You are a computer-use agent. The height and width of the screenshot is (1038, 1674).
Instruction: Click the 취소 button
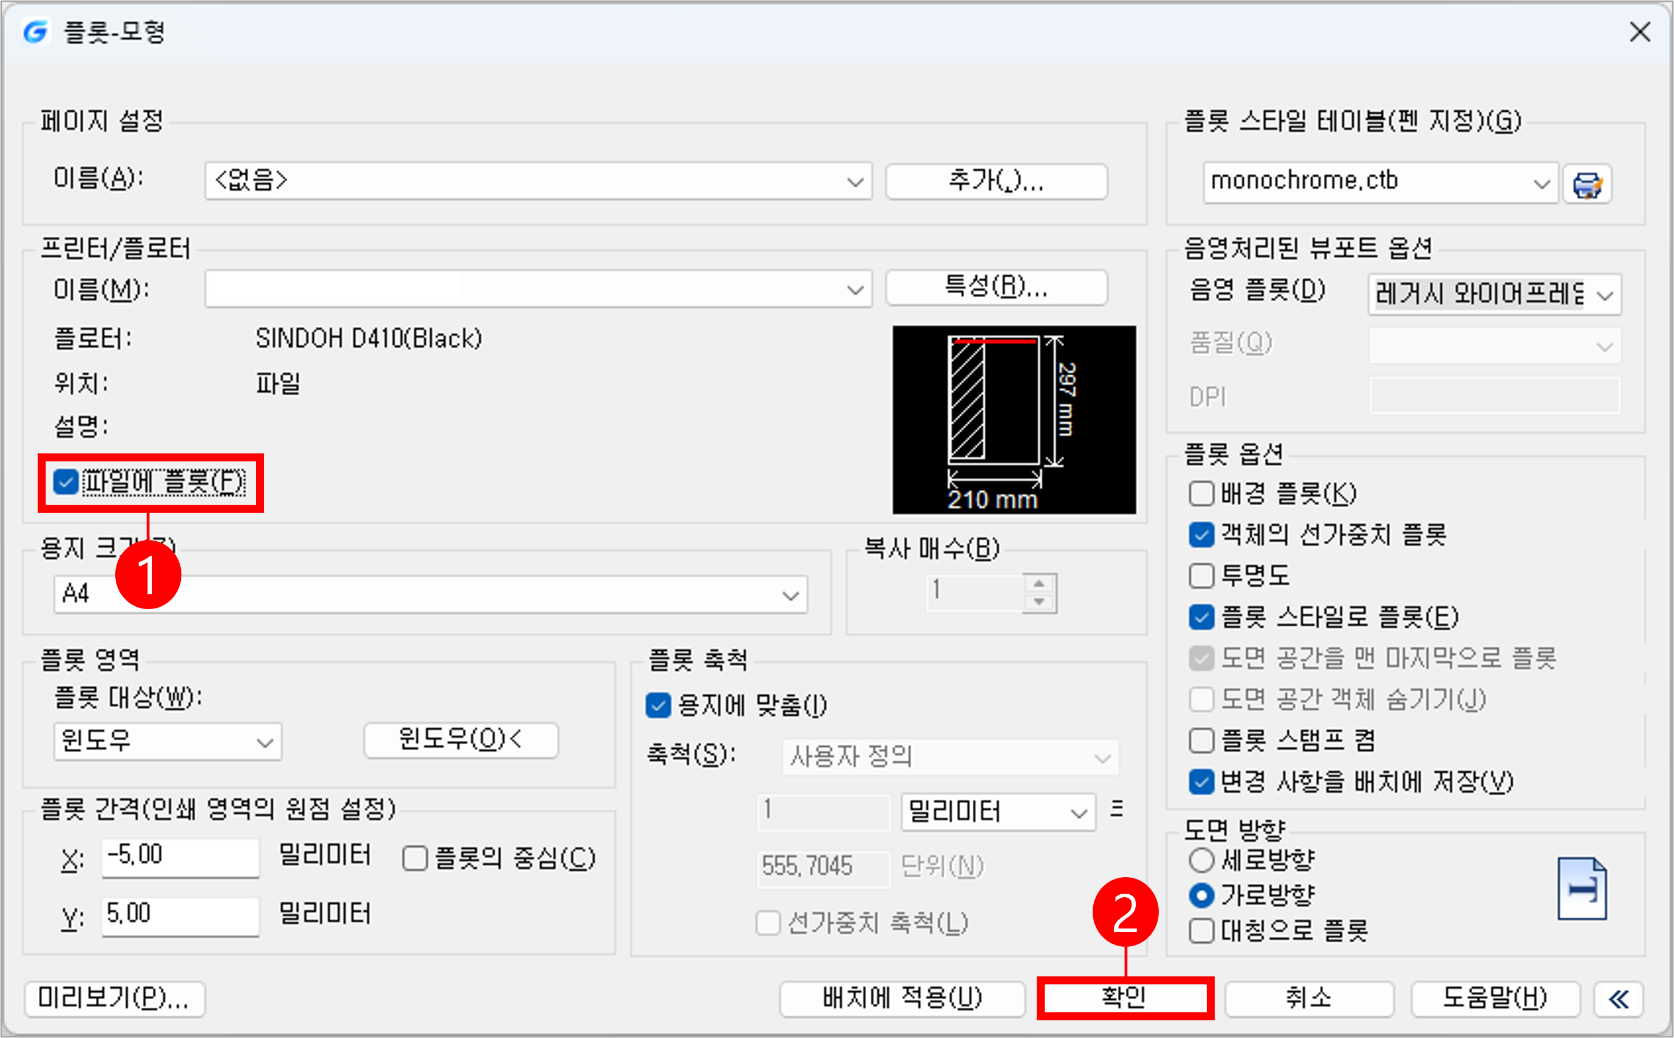pos(1309,999)
